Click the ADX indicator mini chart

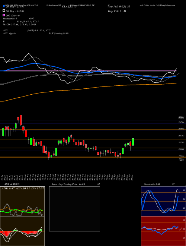(x=22, y=201)
